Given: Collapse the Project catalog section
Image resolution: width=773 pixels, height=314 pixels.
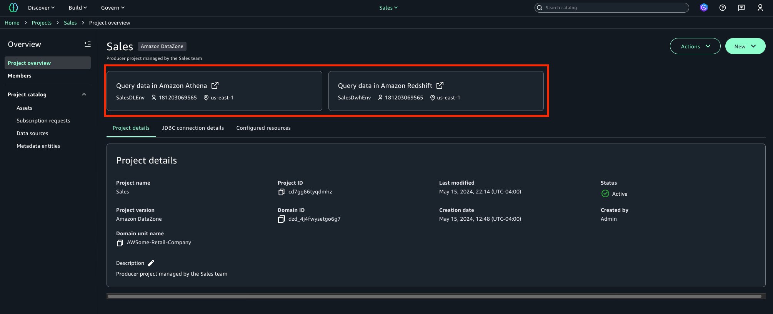Looking at the screenshot, I should tap(84, 94).
